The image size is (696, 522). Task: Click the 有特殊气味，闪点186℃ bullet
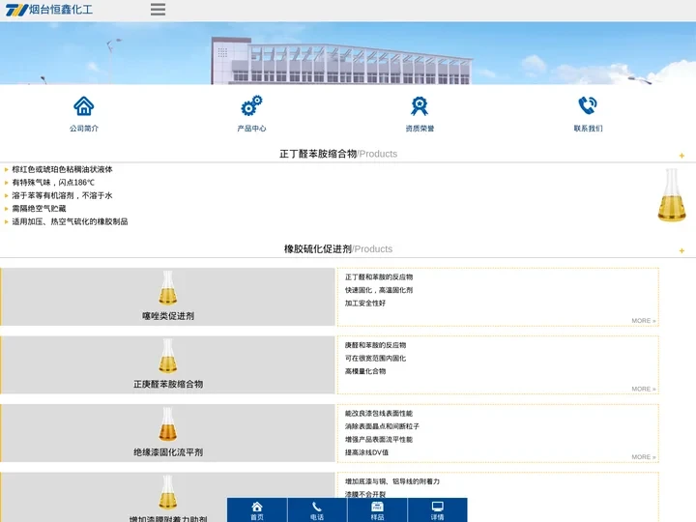[x=53, y=183]
